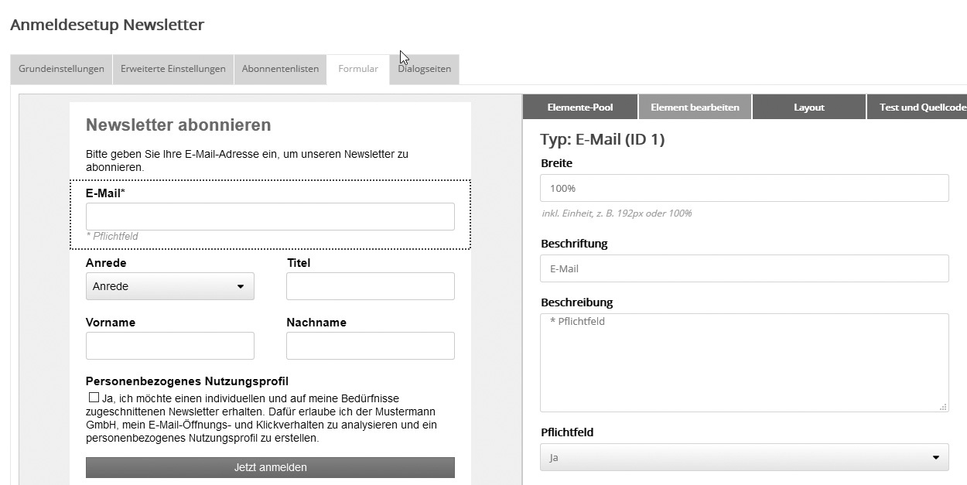Switch to the Dialogseiten tab
The width and height of the screenshot is (967, 485).
point(424,69)
